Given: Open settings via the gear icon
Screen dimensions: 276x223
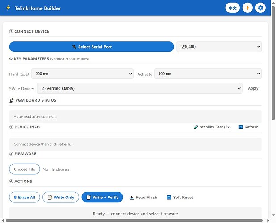Looking at the screenshot, I should [260, 8].
